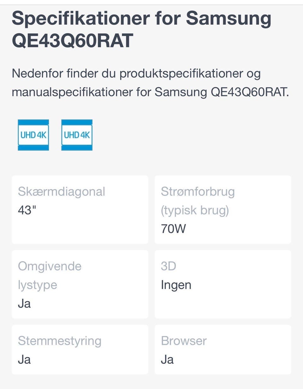
Task: Select the Skærmdiagonal spec label
Action: click(61, 192)
